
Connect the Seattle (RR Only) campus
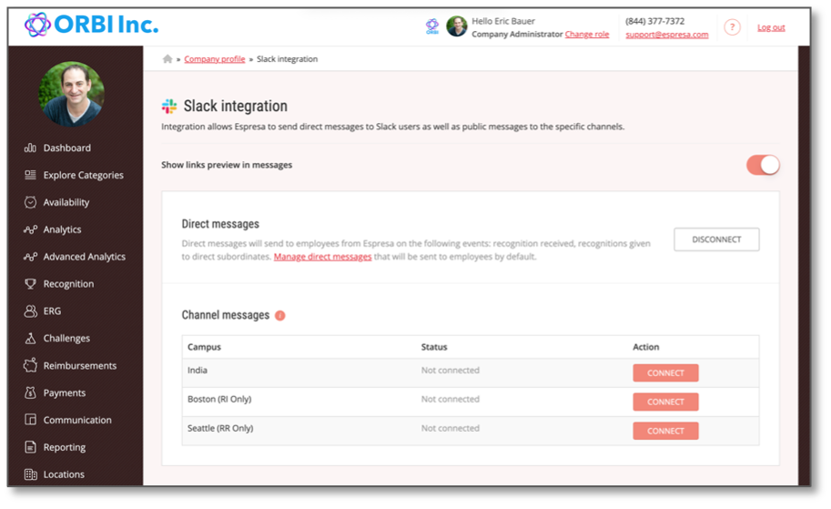tap(665, 431)
